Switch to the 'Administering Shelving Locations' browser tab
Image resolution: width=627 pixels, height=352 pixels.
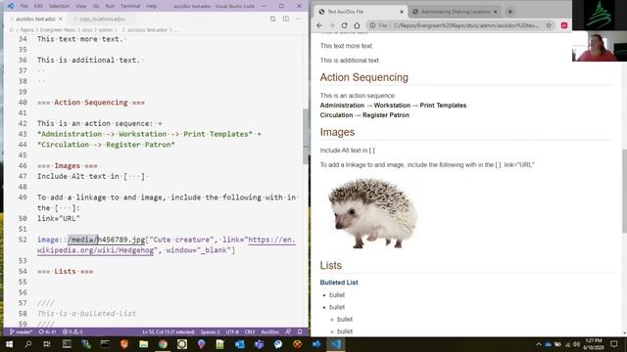[454, 12]
